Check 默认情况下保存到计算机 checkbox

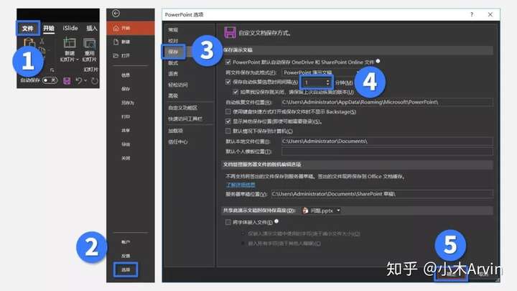tap(228, 131)
